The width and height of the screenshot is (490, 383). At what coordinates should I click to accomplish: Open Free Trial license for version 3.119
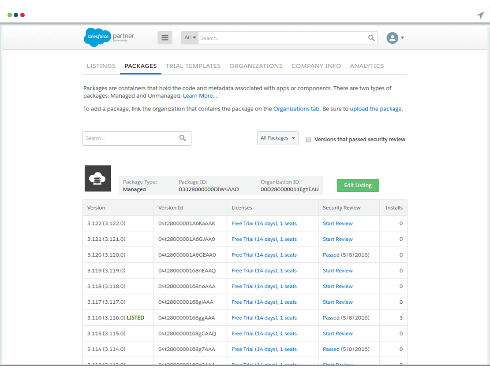(264, 270)
